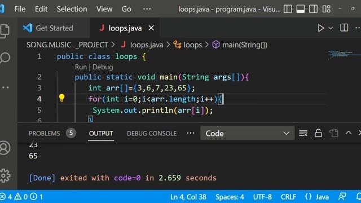
Task: Click Run code lens above main
Action: tap(81, 67)
